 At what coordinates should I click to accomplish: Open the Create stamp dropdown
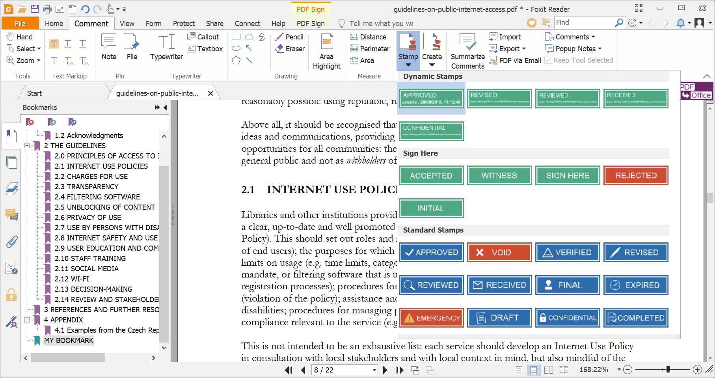(x=432, y=65)
